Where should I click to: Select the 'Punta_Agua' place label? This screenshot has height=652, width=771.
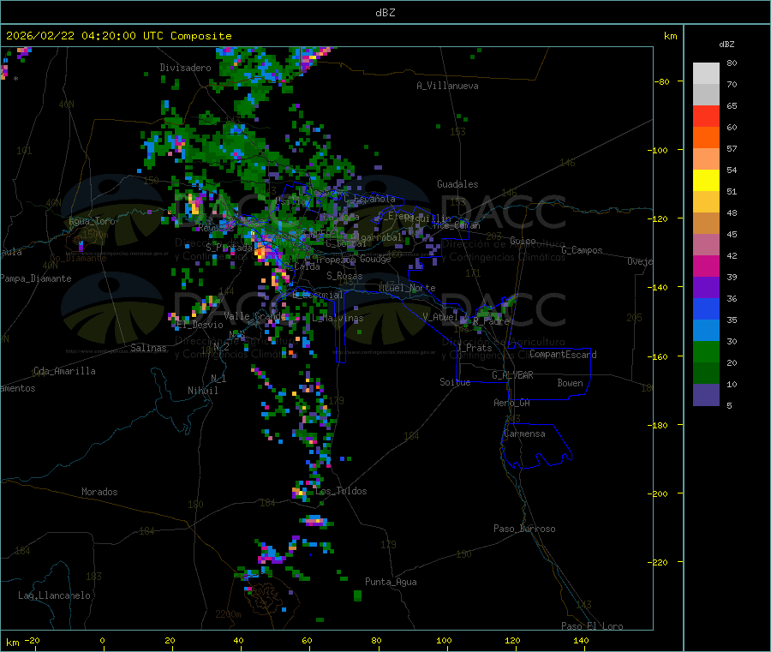click(391, 582)
